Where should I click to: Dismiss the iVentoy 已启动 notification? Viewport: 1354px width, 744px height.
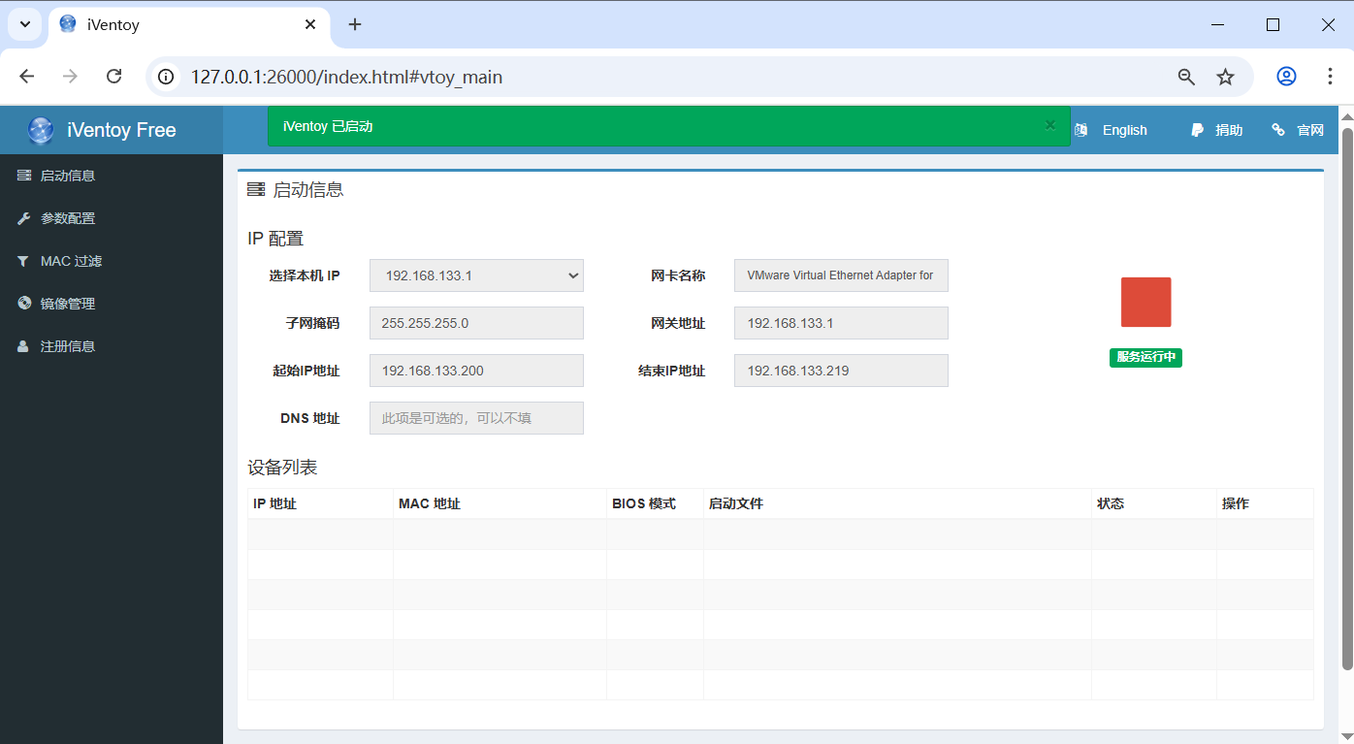pos(1049,125)
